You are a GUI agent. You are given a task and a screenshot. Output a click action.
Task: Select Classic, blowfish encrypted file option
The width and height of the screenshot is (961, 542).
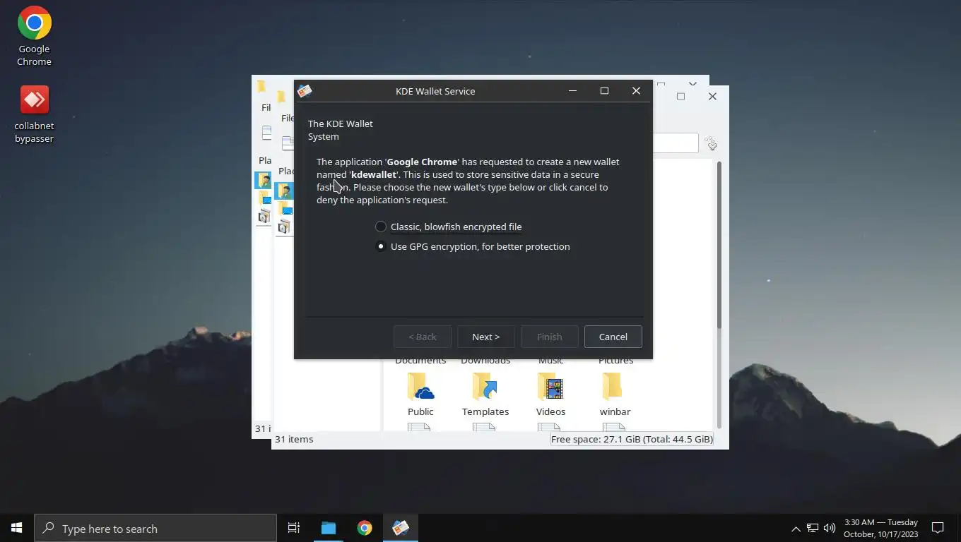pos(449,227)
